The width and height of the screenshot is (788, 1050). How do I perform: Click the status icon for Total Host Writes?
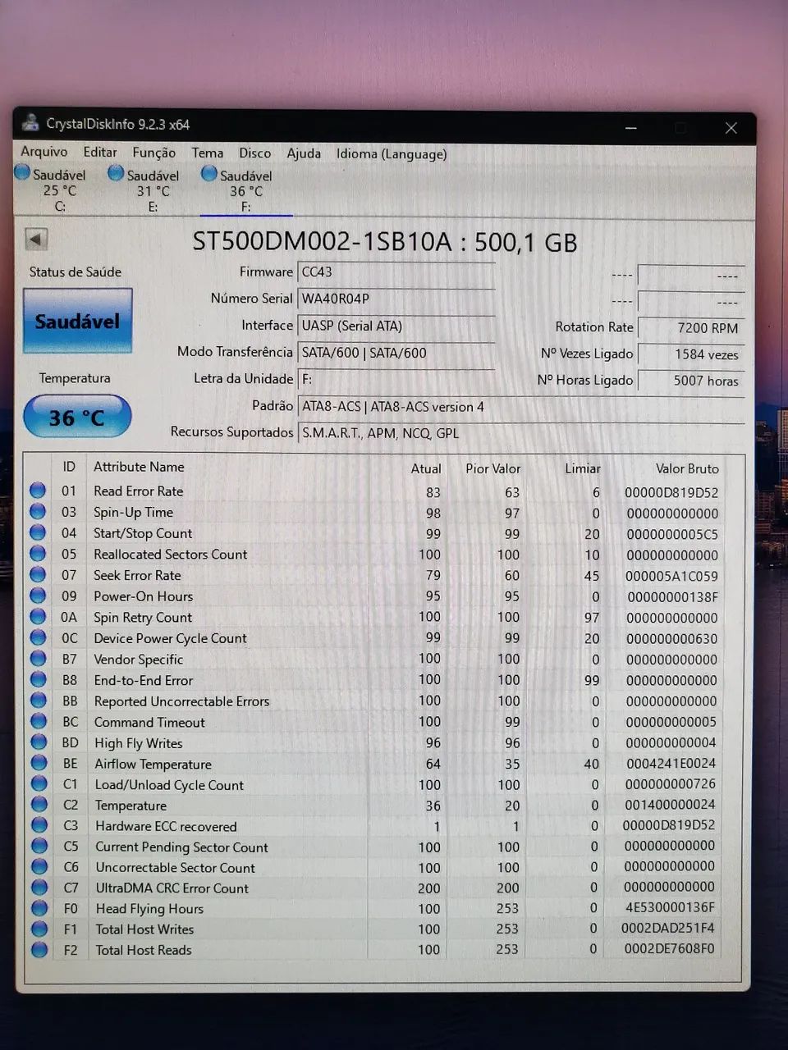39,929
